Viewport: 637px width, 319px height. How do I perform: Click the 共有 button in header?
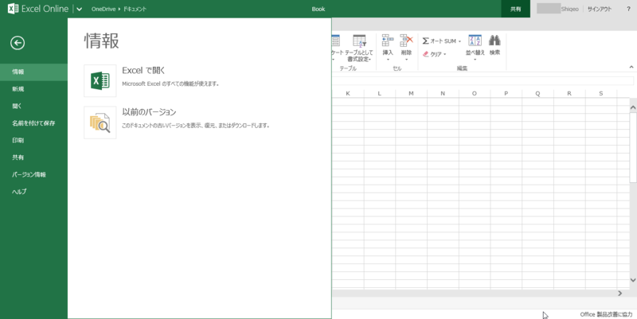click(515, 9)
